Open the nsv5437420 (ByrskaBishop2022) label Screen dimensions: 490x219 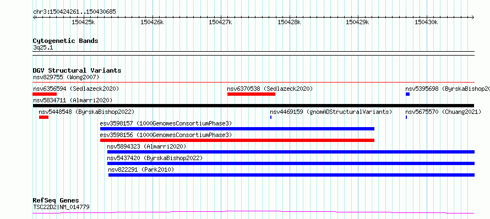coord(155,158)
